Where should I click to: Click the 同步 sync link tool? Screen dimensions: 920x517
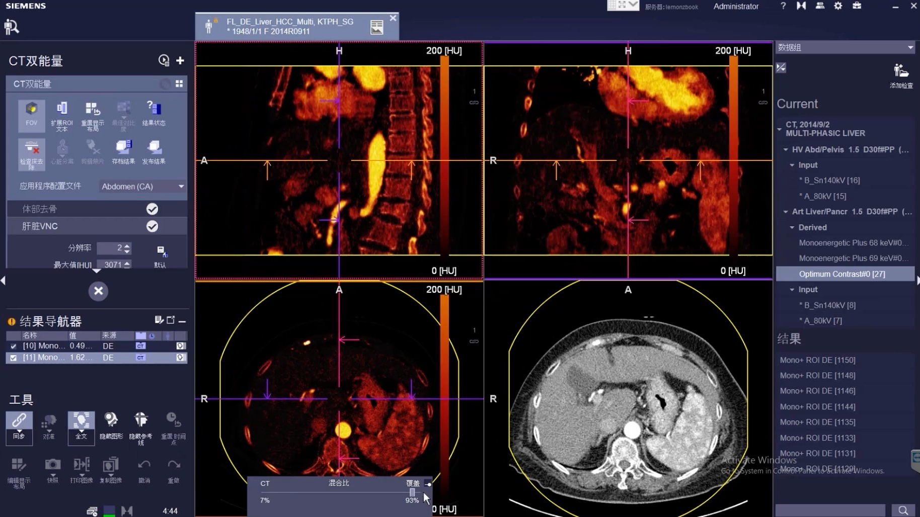click(19, 427)
